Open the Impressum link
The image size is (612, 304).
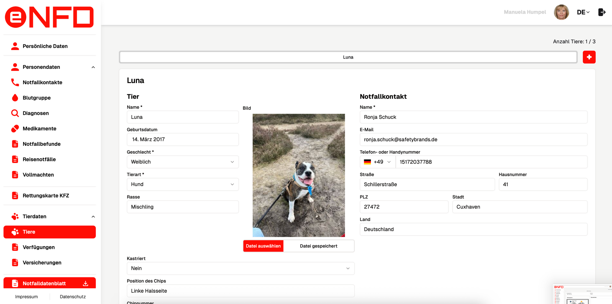[27, 297]
